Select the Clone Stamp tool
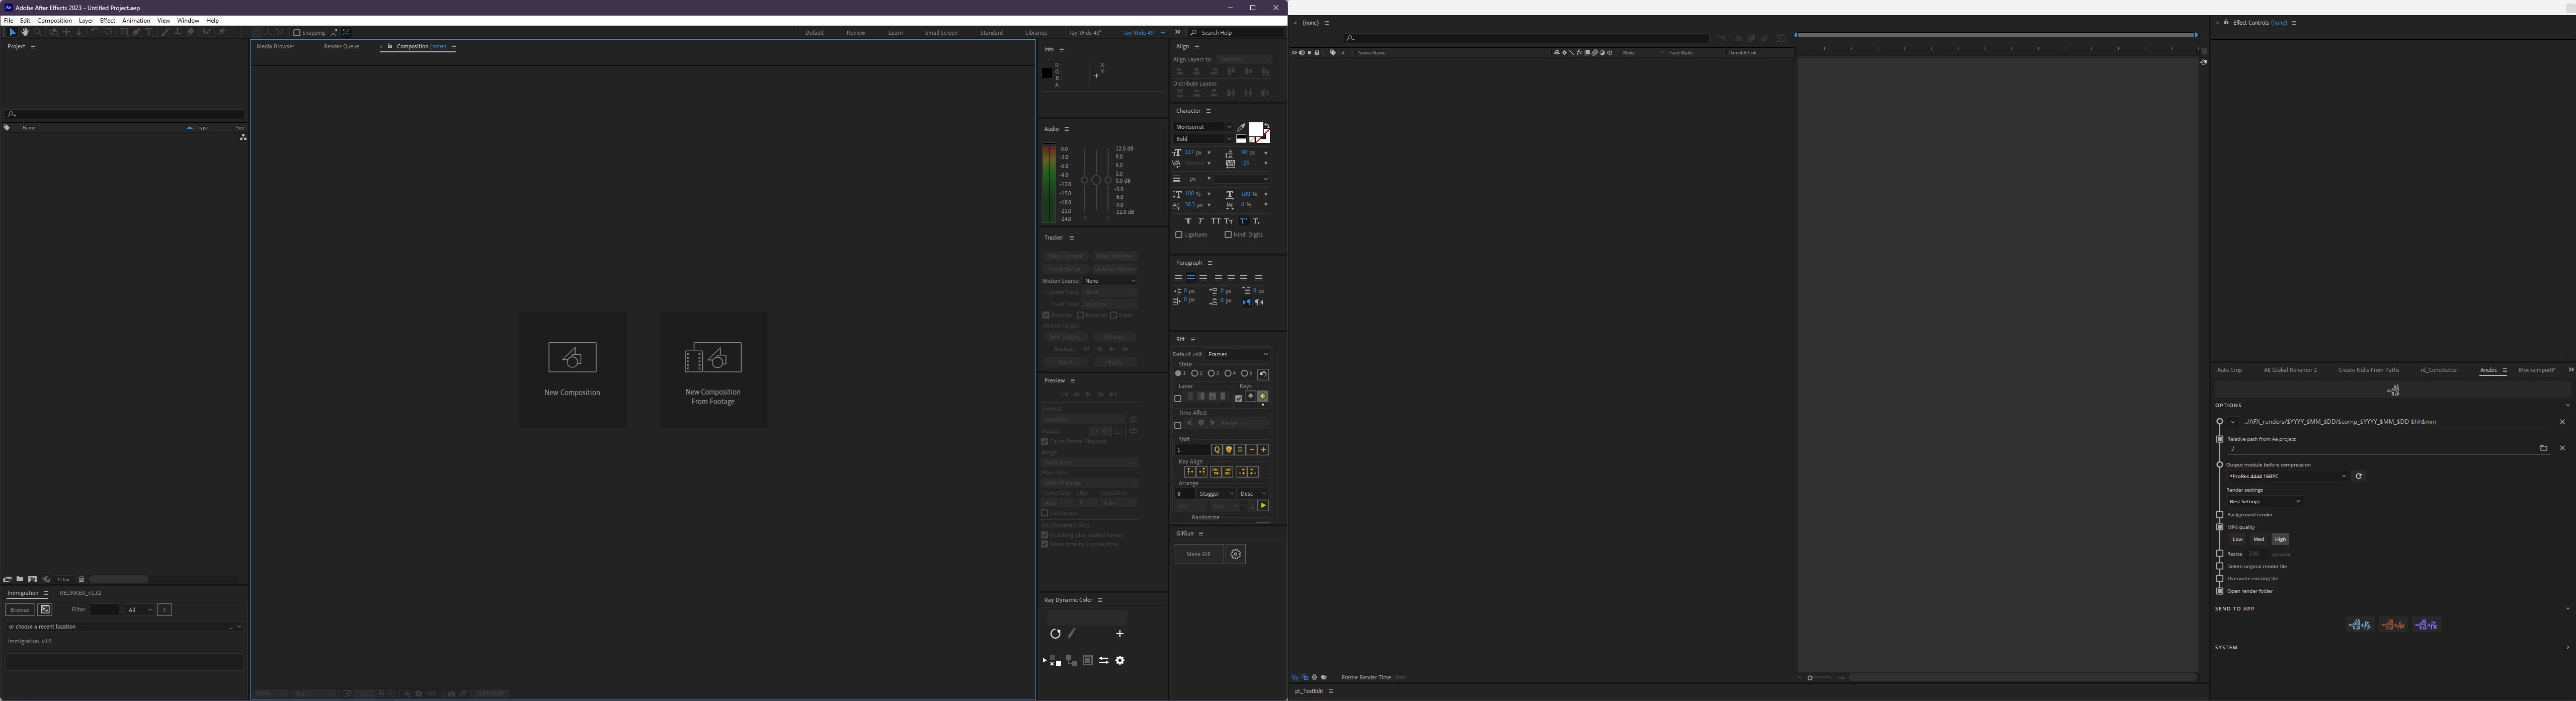The width and height of the screenshot is (2576, 701). point(178,32)
